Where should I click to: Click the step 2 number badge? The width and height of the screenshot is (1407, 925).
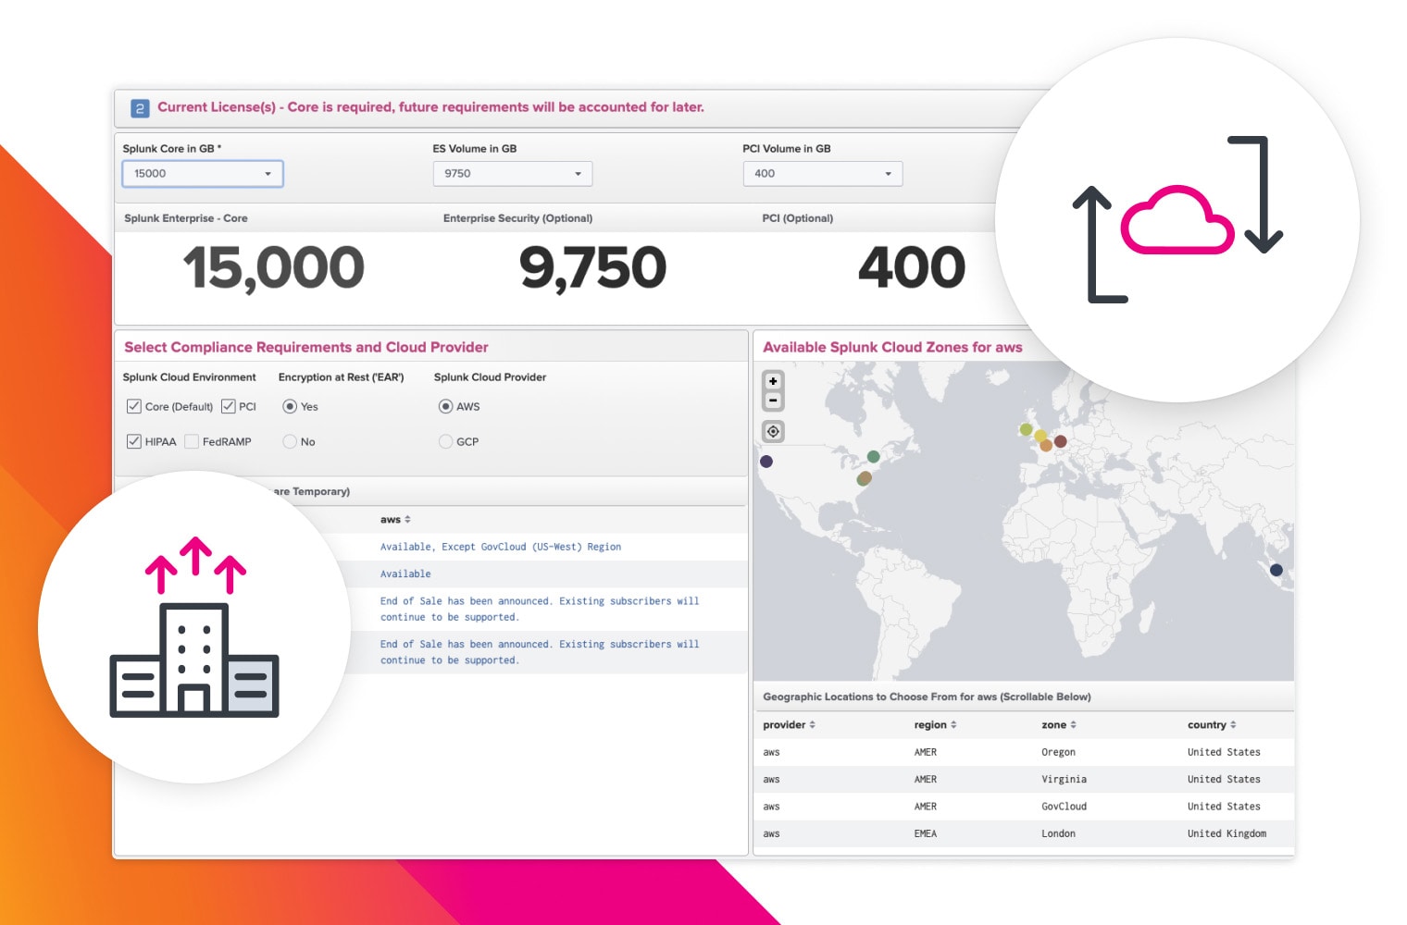140,108
